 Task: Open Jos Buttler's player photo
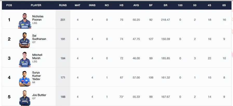point(25,98)
